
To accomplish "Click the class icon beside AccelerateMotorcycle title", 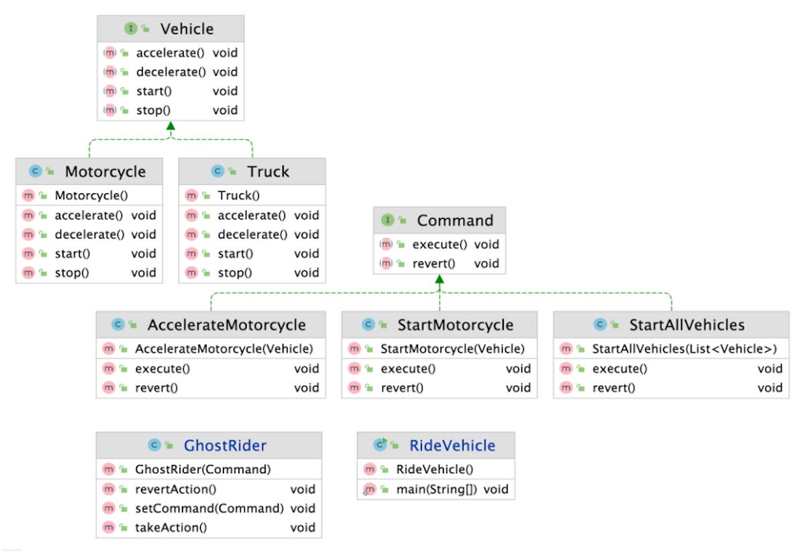I will [118, 325].
